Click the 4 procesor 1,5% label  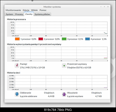pyautogui.click(x=98, y=39)
